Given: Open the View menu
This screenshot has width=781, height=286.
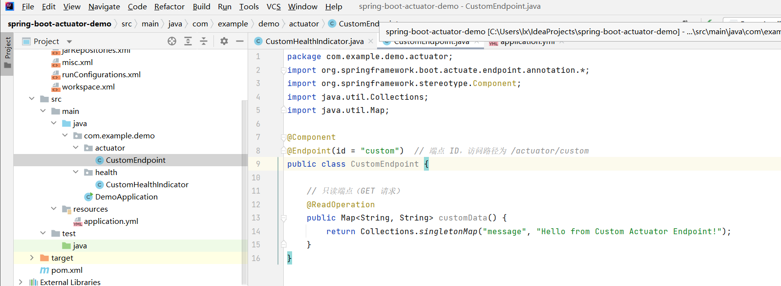Looking at the screenshot, I should (x=72, y=6).
